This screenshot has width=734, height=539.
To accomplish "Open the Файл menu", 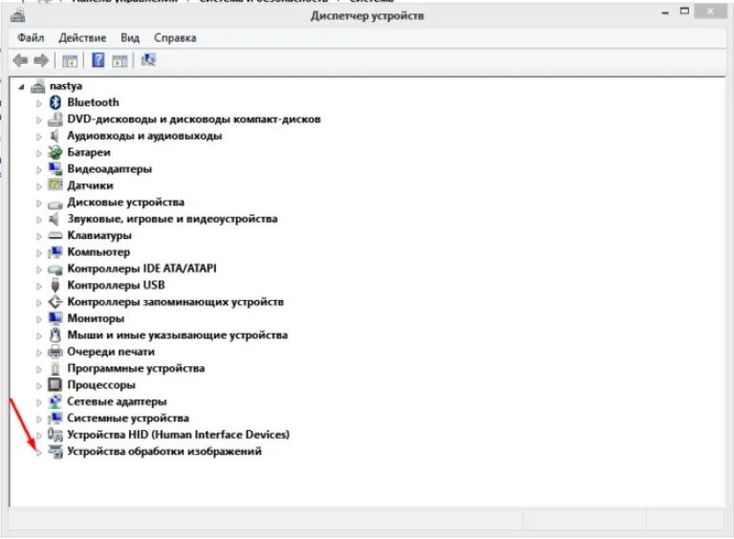I will pyautogui.click(x=31, y=38).
